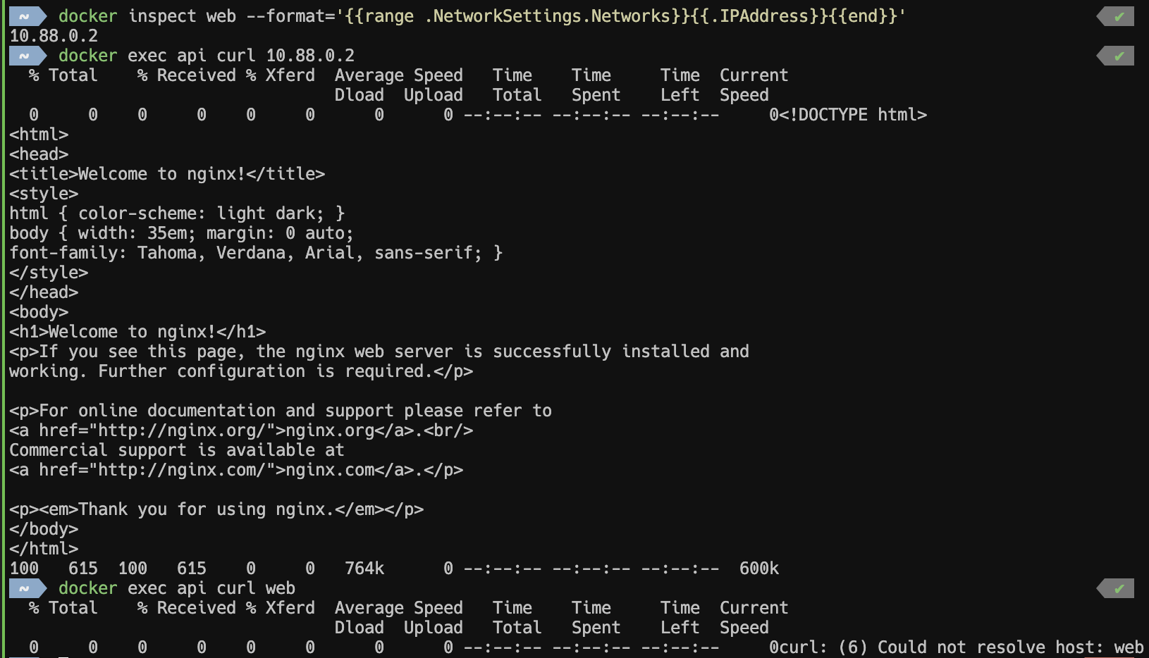Click the font-family Tahoma, Verdana CSS line
Image resolution: width=1149 pixels, height=658 pixels.
256,252
